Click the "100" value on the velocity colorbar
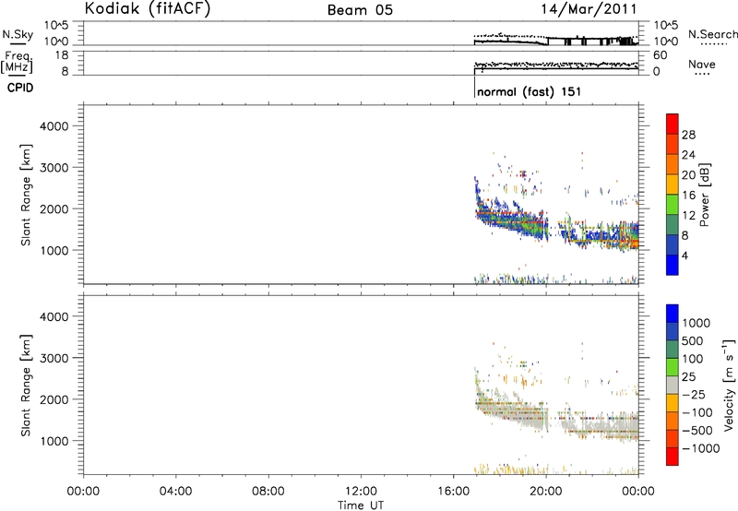 [x=693, y=359]
